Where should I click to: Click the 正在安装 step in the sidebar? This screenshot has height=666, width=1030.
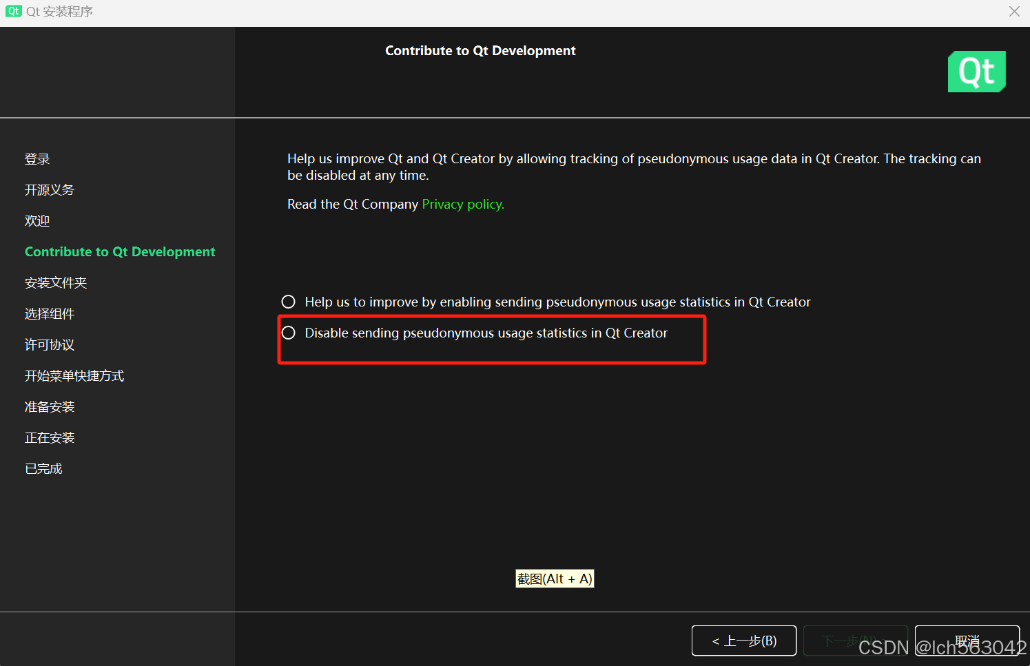tap(50, 438)
